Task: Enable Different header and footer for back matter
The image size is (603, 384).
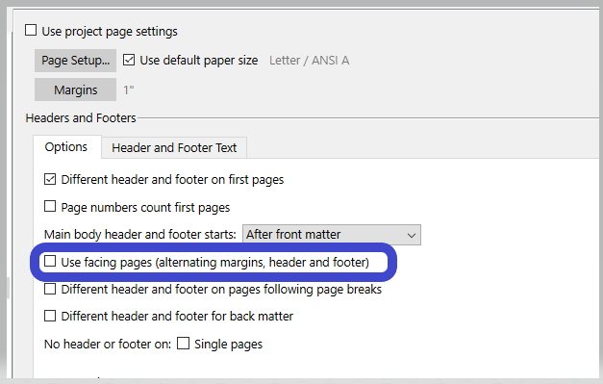Action: pos(50,316)
